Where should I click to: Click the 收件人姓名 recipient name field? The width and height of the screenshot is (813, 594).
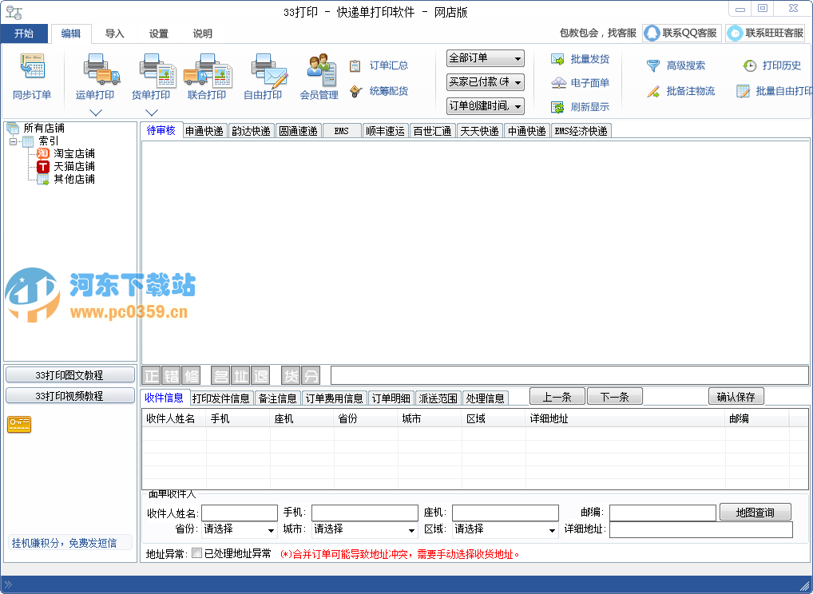coord(240,513)
